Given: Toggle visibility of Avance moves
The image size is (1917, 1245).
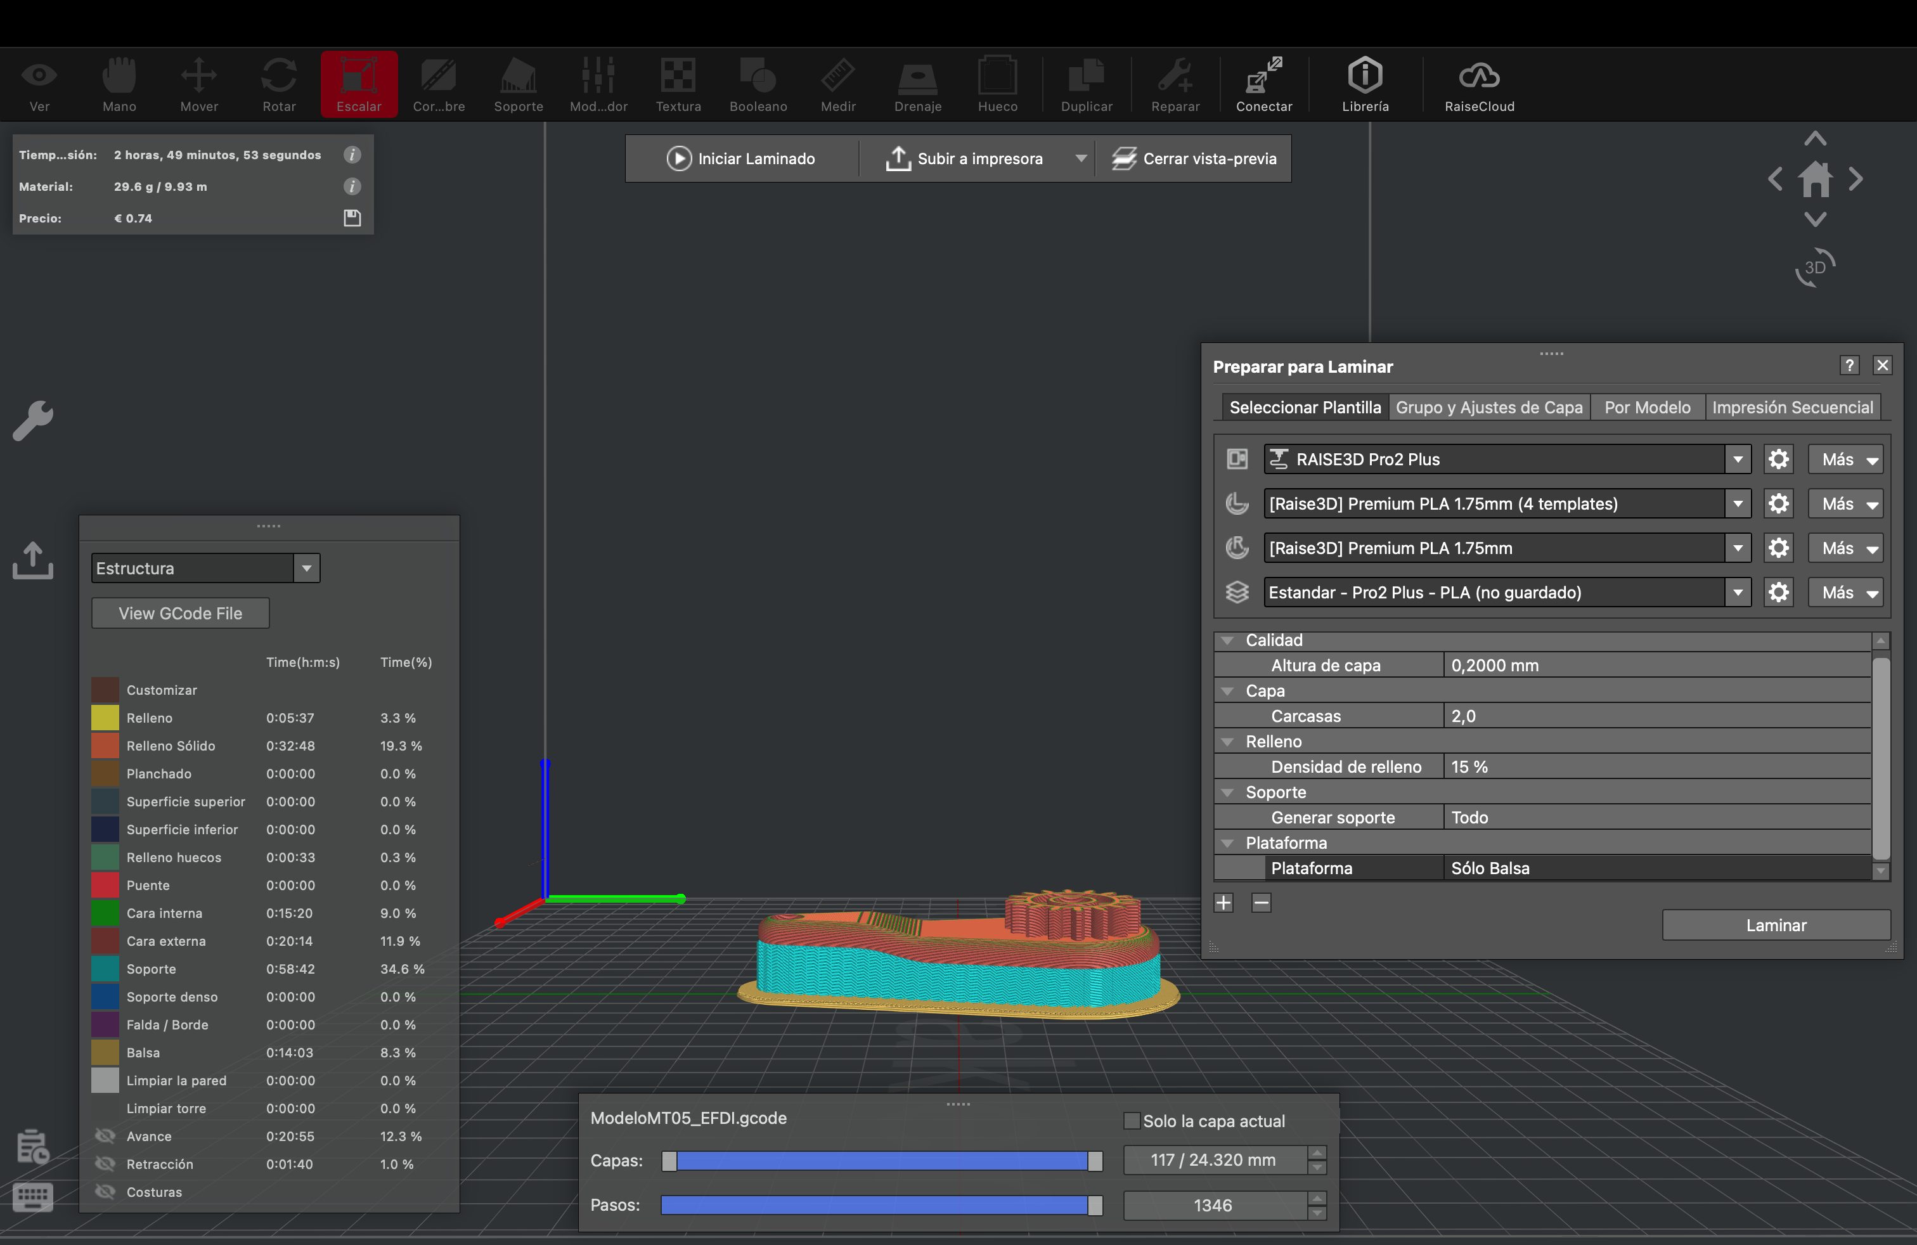Looking at the screenshot, I should coord(105,1135).
